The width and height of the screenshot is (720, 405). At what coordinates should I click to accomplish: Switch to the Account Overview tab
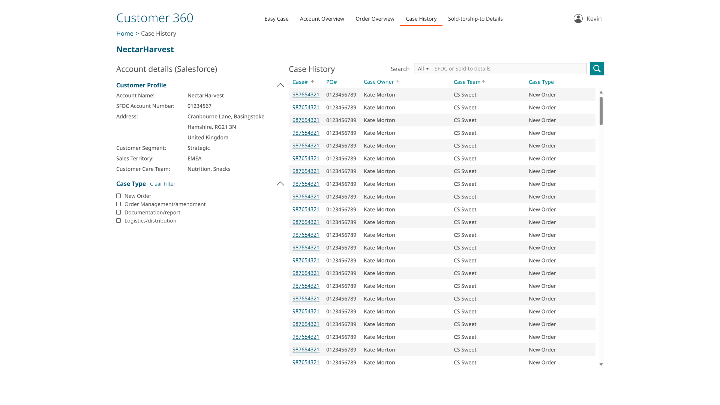point(322,18)
